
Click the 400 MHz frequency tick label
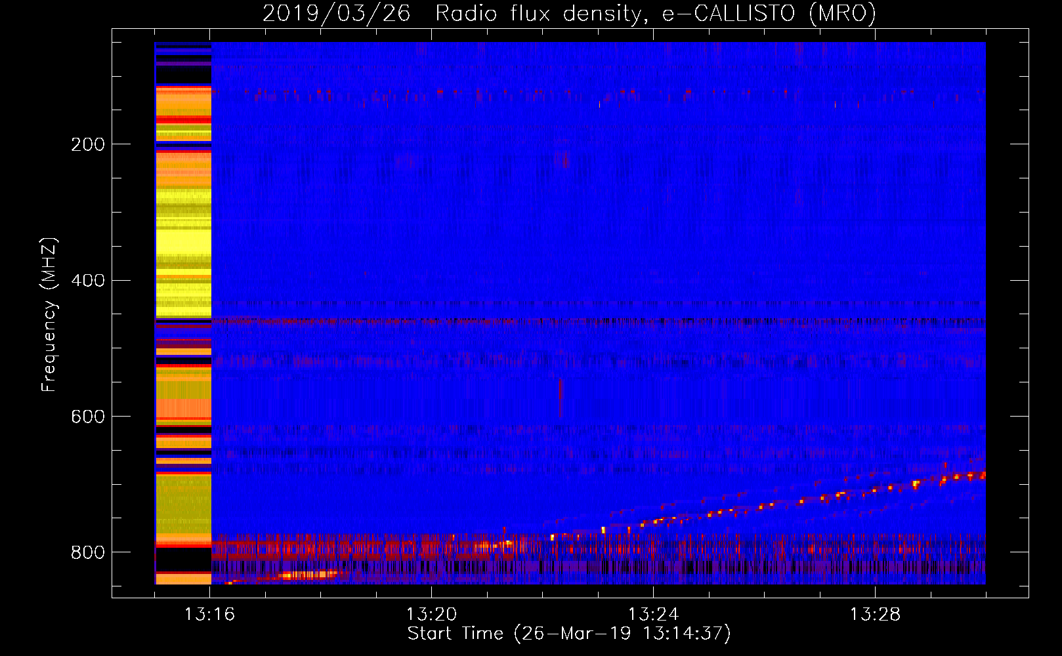88,281
